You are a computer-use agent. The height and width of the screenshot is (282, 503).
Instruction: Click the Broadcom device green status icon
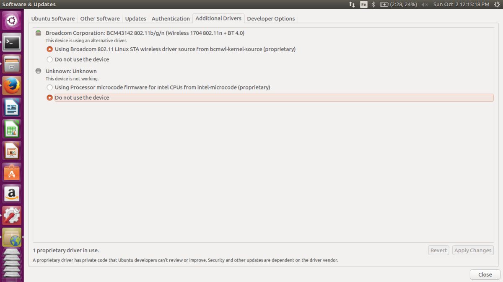click(39, 33)
